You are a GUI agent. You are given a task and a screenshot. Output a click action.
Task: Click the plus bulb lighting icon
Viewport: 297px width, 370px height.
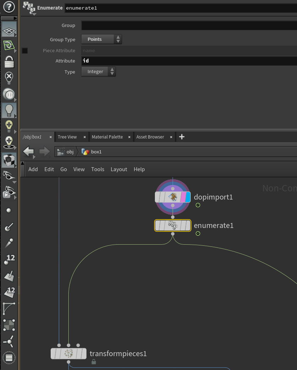click(9, 126)
